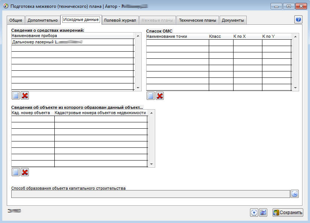The image size is (310, 223).
Task: Switch to the Общие tab
Action: click(16, 20)
